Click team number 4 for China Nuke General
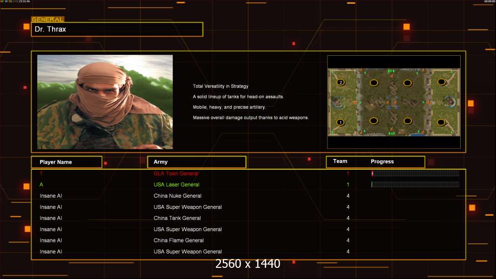496x279 pixels. click(x=348, y=196)
